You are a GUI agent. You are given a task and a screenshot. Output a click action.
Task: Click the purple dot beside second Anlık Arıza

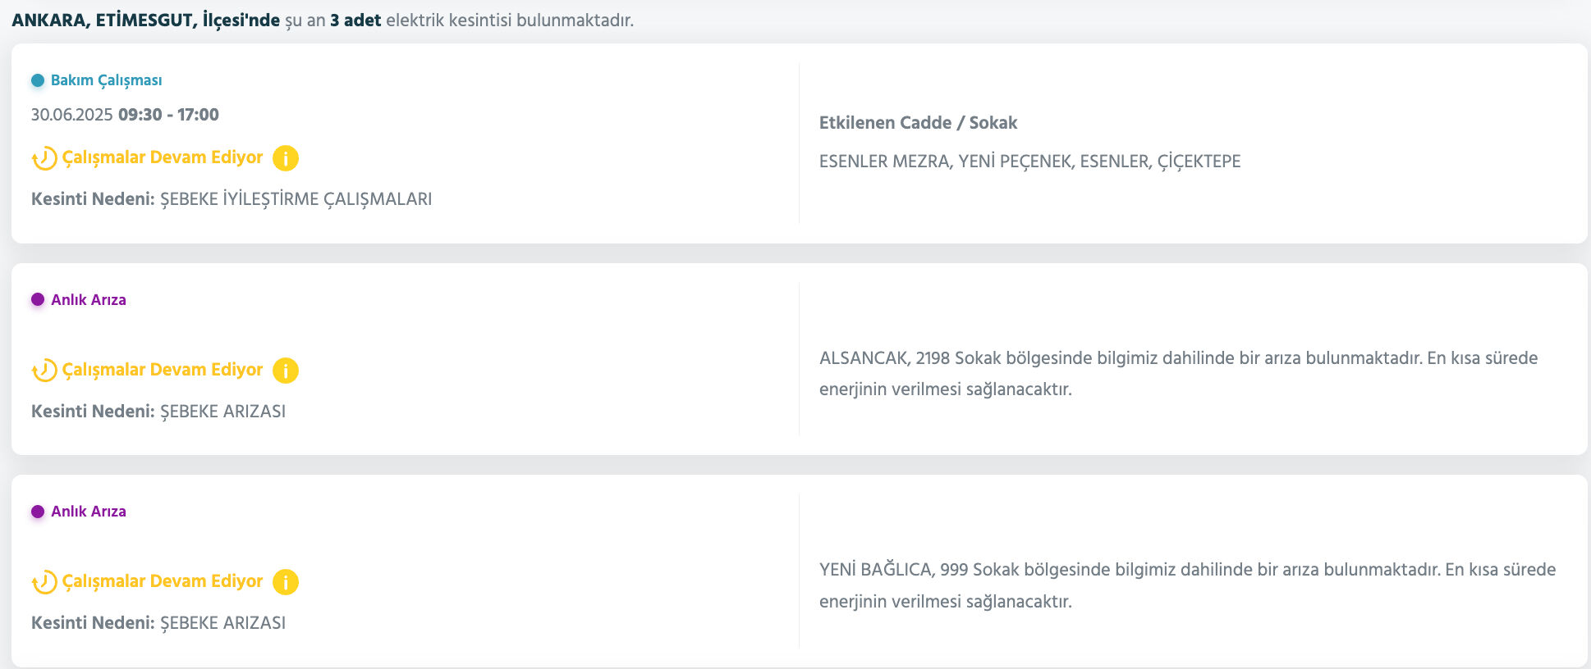tap(36, 299)
